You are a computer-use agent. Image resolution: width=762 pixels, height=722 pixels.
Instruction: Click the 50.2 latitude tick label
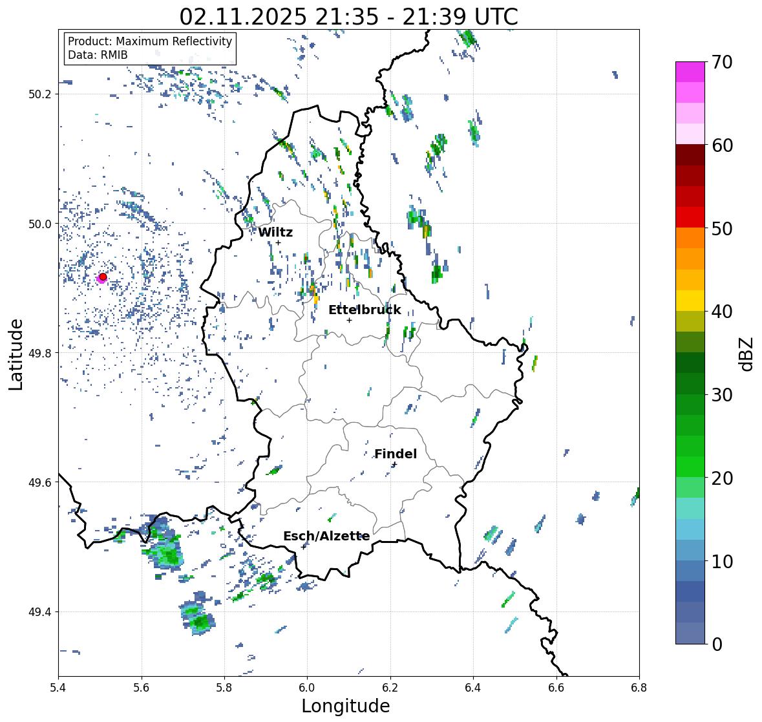click(40, 94)
